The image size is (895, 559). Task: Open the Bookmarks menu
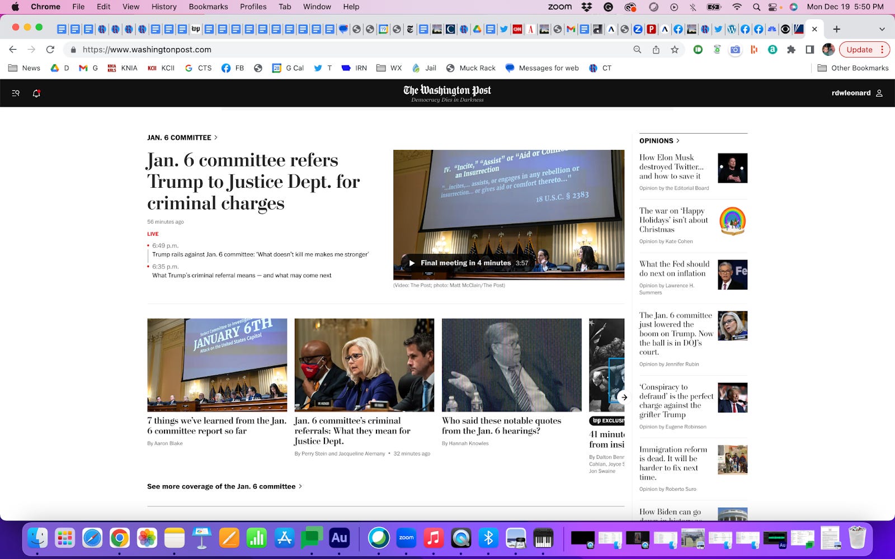pyautogui.click(x=208, y=7)
